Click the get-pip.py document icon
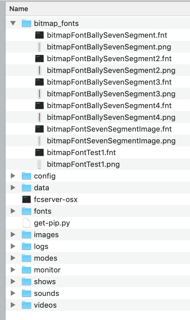This screenshot has width=190, height=320. [x=27, y=223]
